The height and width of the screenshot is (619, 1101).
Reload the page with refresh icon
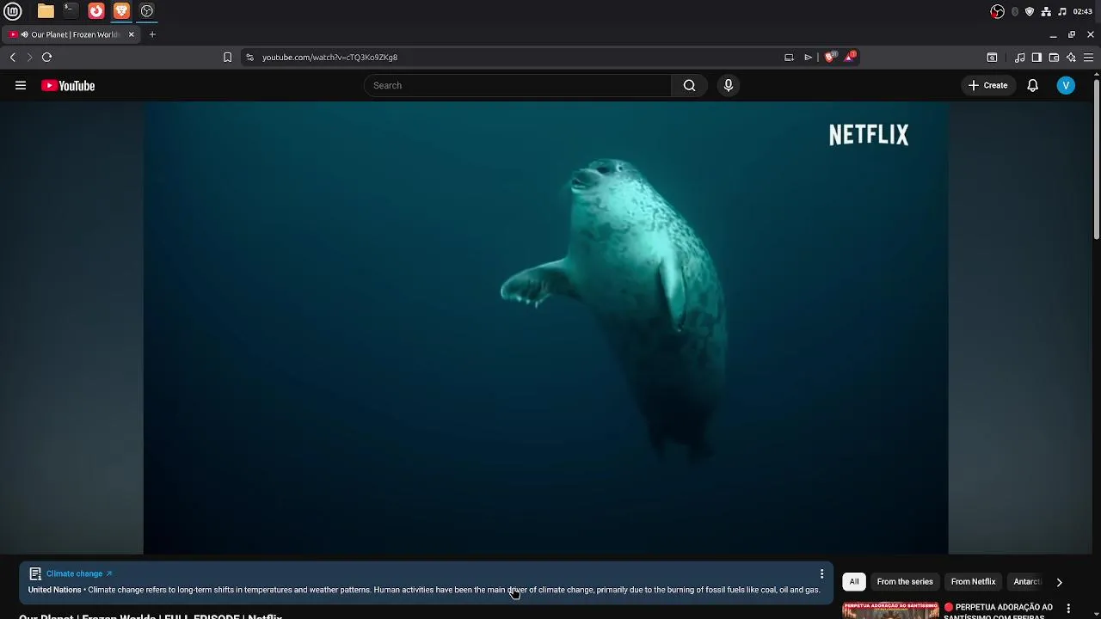[47, 57]
